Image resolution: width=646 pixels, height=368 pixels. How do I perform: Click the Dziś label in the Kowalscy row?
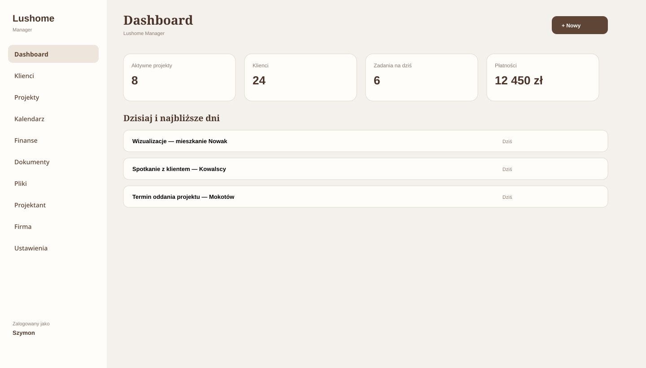pos(507,169)
